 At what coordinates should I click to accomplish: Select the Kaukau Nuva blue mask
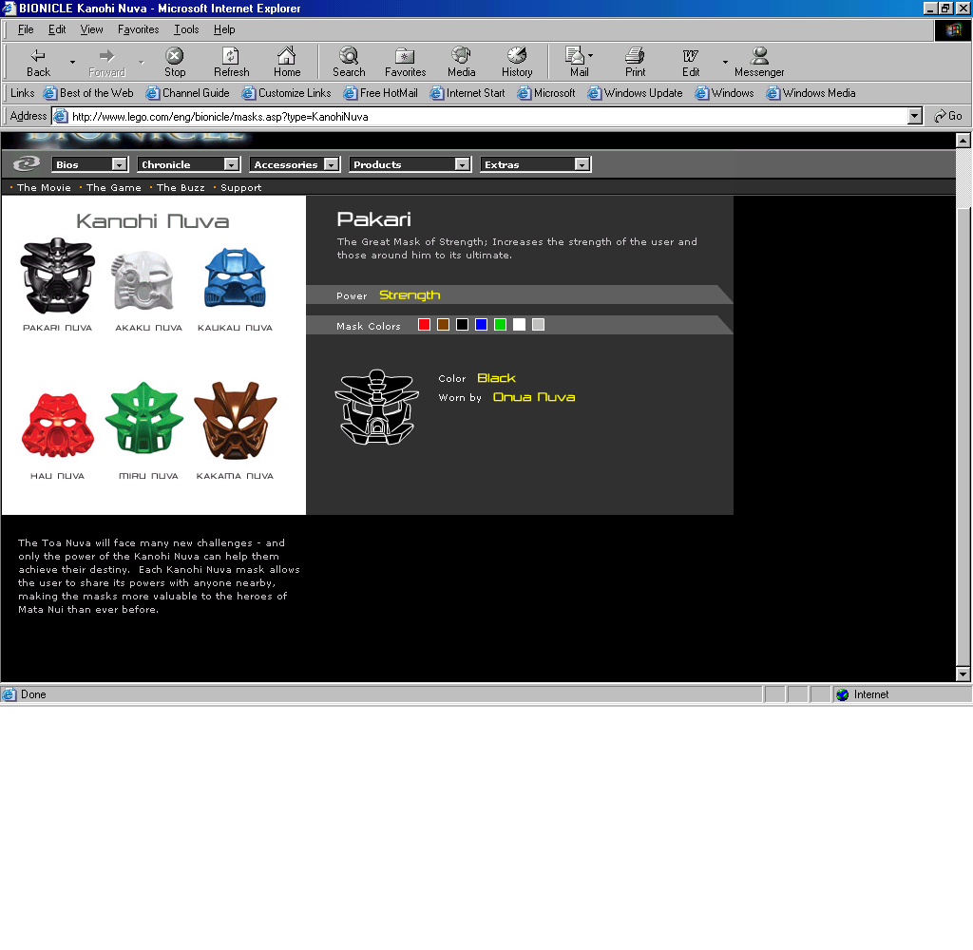235,277
